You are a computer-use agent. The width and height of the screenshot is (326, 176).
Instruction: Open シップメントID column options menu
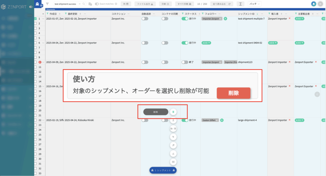(x=262, y=14)
